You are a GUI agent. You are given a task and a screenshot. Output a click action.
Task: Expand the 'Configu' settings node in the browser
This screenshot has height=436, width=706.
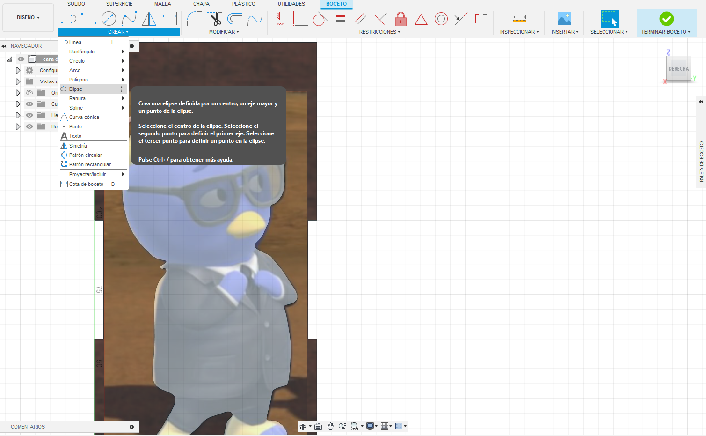(18, 70)
